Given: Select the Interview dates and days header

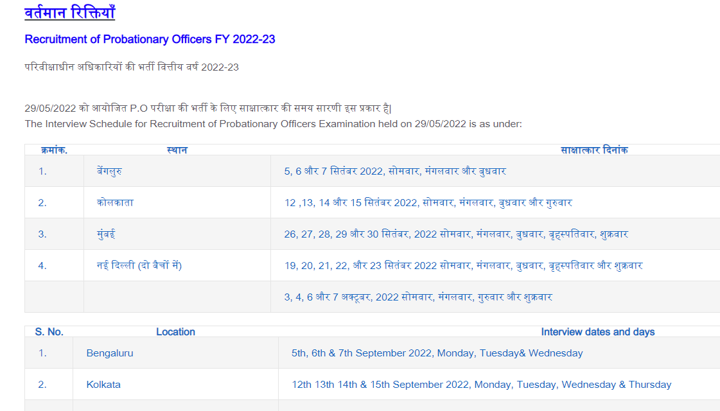Looking at the screenshot, I should click(597, 332).
